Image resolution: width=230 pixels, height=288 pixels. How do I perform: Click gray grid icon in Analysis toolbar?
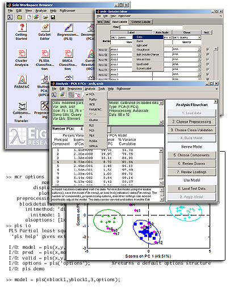point(72,95)
